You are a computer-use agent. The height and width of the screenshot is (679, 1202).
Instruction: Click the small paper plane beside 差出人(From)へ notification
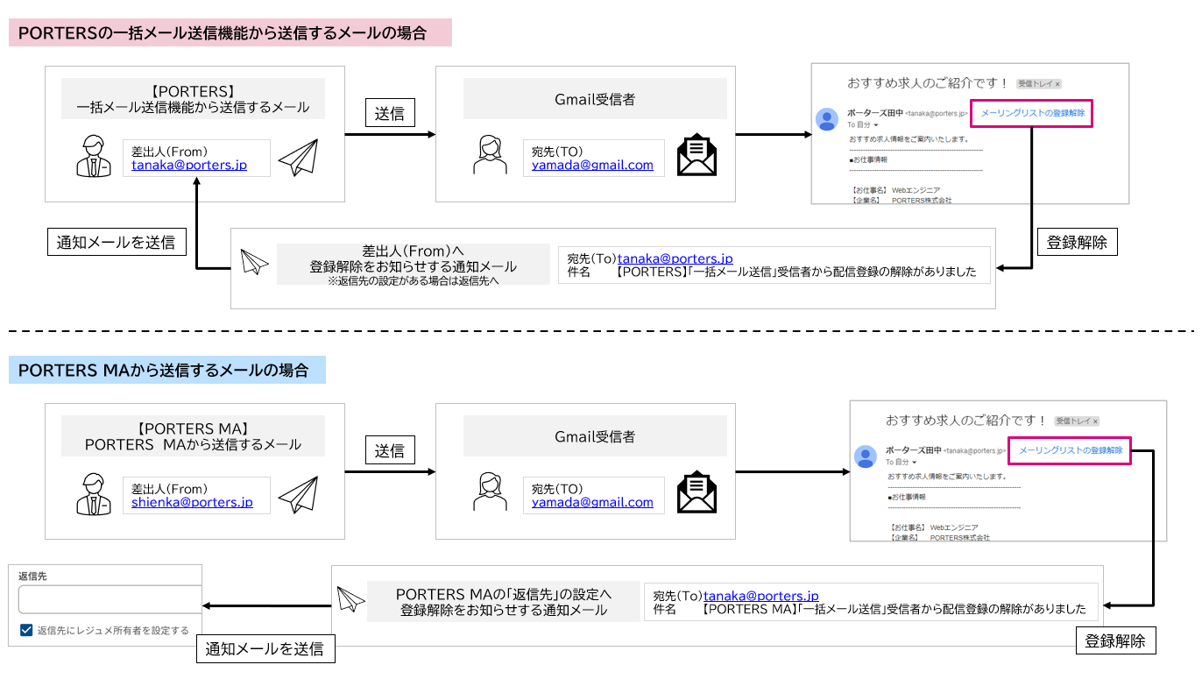click(x=254, y=264)
